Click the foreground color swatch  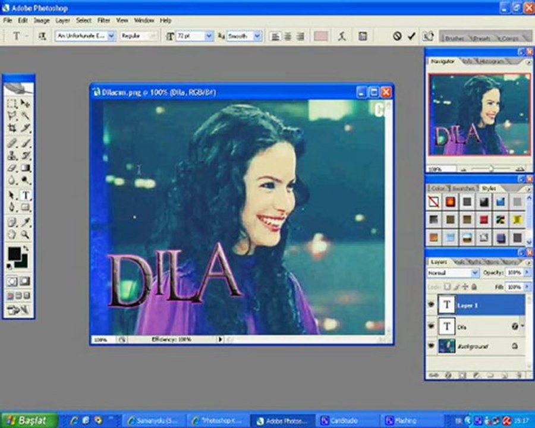pos(14,254)
